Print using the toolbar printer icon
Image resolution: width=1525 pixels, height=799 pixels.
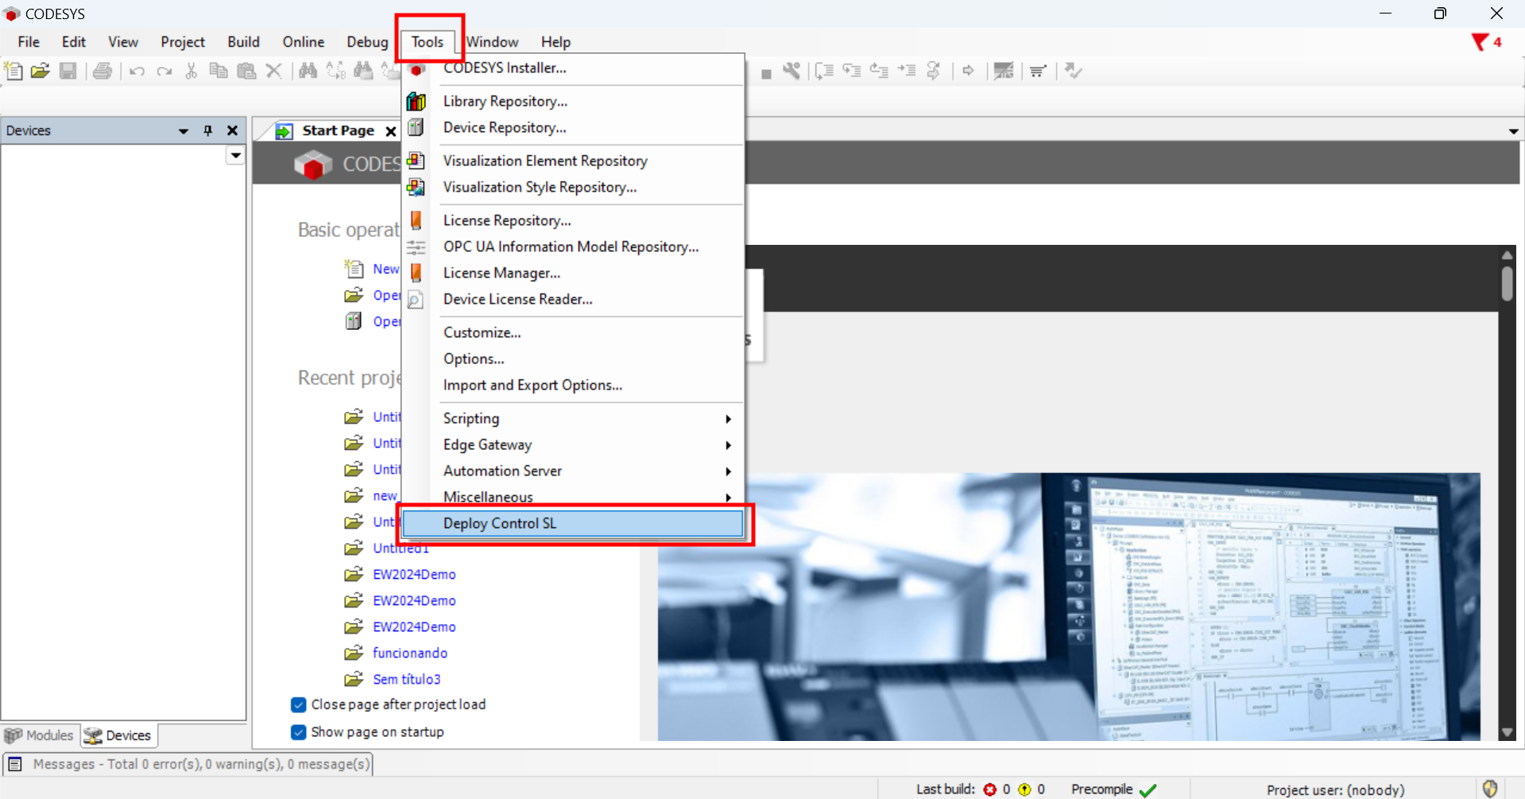tap(103, 71)
